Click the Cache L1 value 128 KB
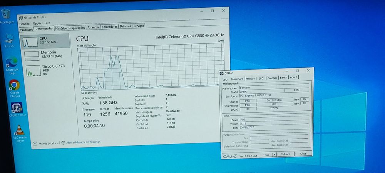Image resolution: width=385 pixels, height=173 pixels. (171, 119)
